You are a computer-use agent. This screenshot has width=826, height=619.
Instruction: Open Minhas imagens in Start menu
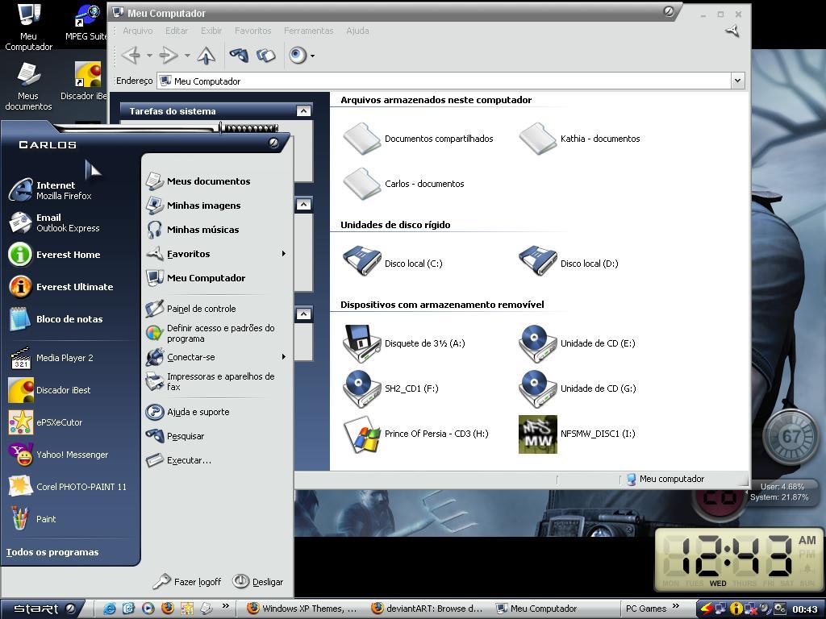click(x=217, y=206)
